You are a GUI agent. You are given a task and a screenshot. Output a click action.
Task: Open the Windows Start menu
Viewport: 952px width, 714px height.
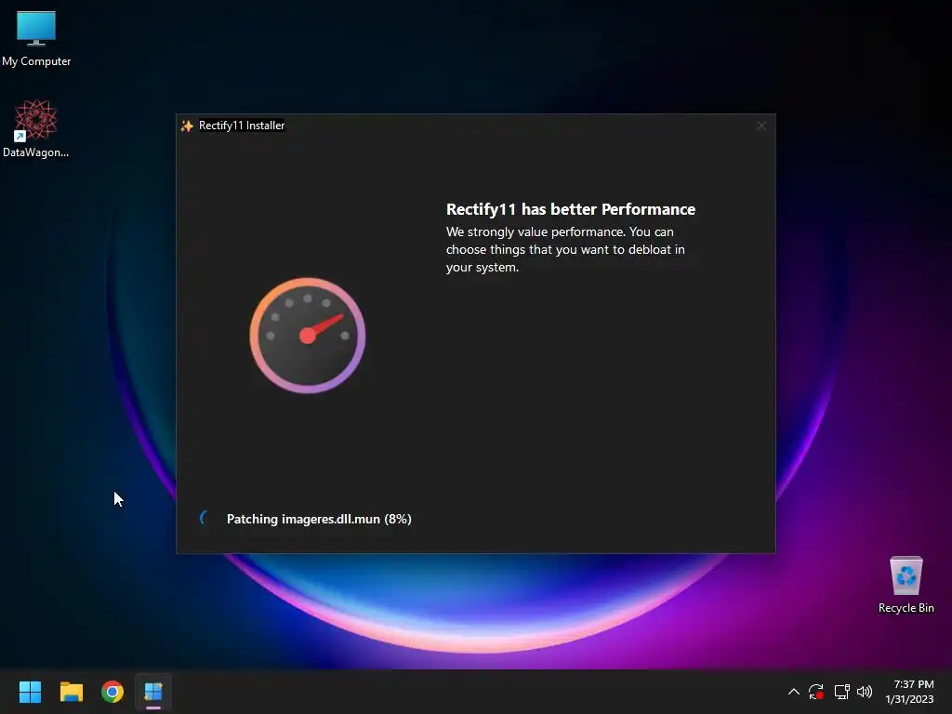pyautogui.click(x=30, y=692)
